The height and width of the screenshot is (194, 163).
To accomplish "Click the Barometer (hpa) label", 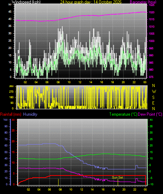I will click(143, 2).
